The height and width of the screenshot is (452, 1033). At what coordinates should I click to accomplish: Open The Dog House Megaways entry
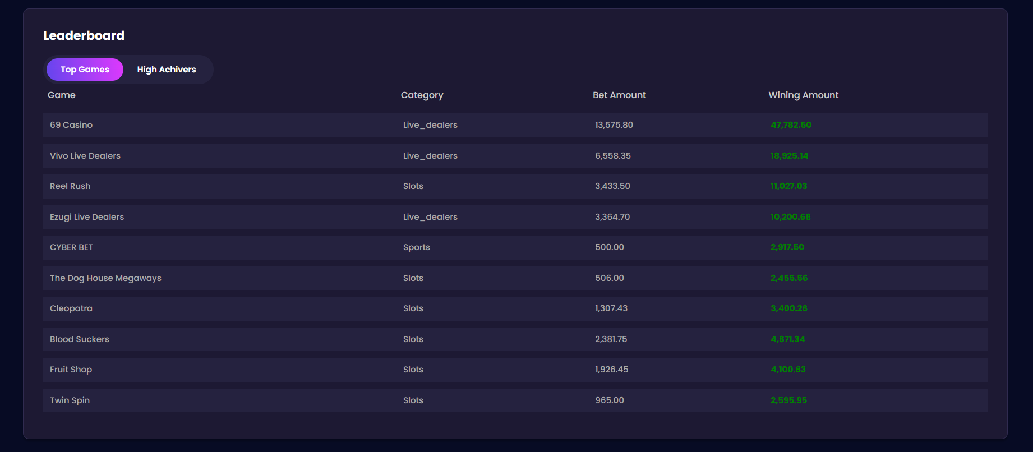tap(105, 278)
